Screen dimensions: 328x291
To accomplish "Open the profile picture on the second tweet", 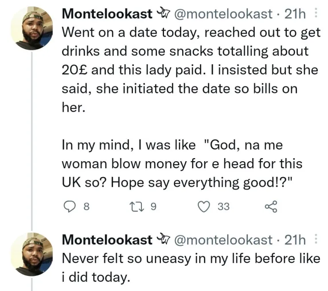I will 29,254.
